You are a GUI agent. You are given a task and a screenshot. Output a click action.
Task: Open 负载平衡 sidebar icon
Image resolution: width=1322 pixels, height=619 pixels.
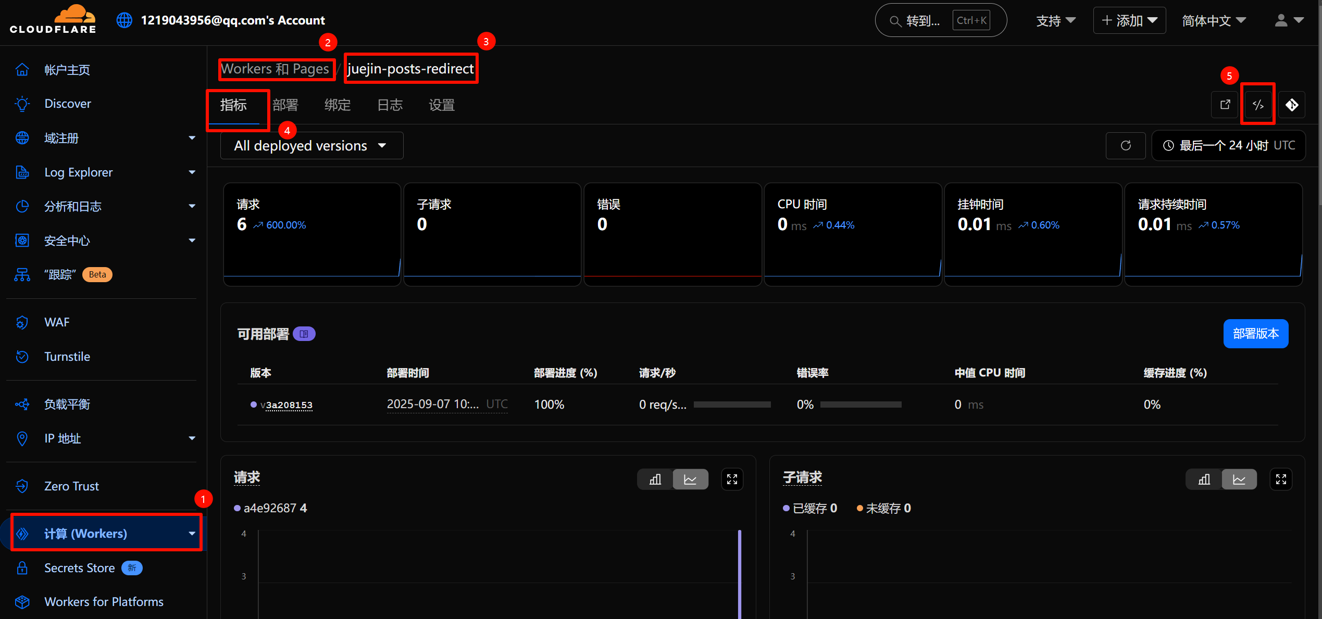point(22,404)
